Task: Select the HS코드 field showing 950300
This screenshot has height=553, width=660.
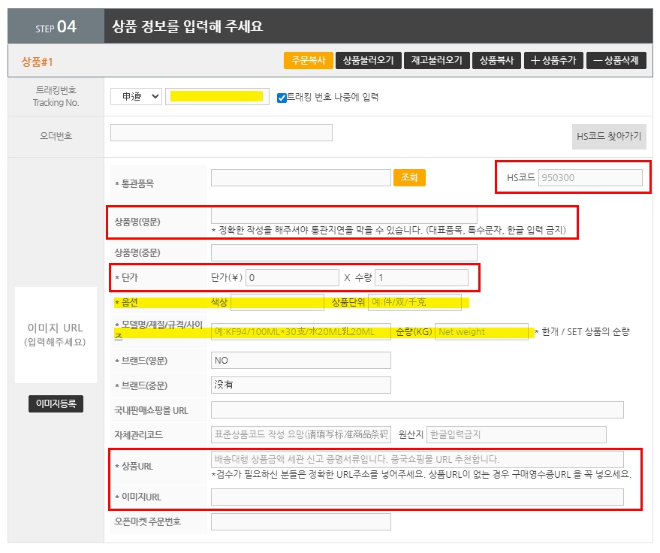Action: click(x=590, y=178)
